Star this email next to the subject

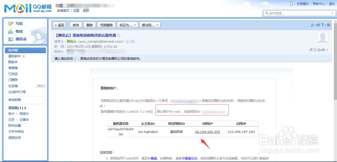(119, 35)
